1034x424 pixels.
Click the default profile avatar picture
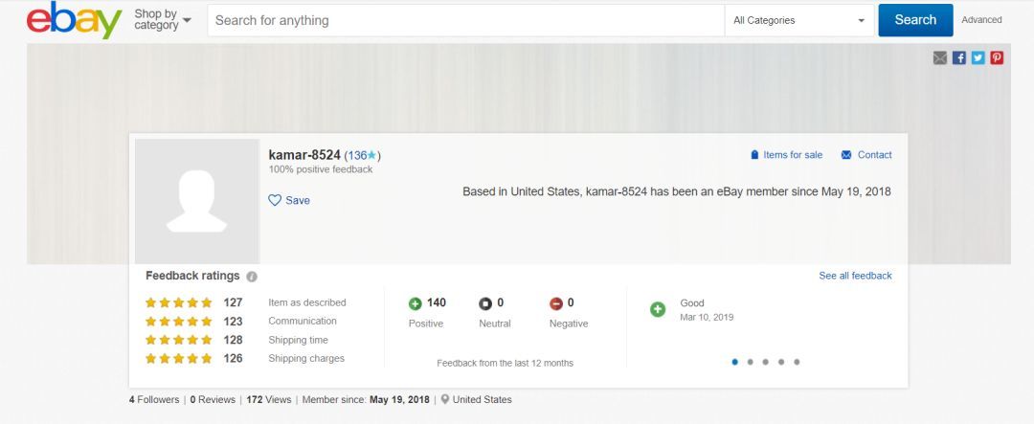[196, 201]
